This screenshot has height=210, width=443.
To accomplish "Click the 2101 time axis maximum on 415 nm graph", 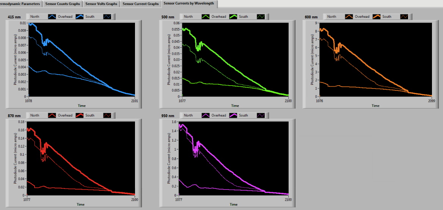I will [134, 101].
